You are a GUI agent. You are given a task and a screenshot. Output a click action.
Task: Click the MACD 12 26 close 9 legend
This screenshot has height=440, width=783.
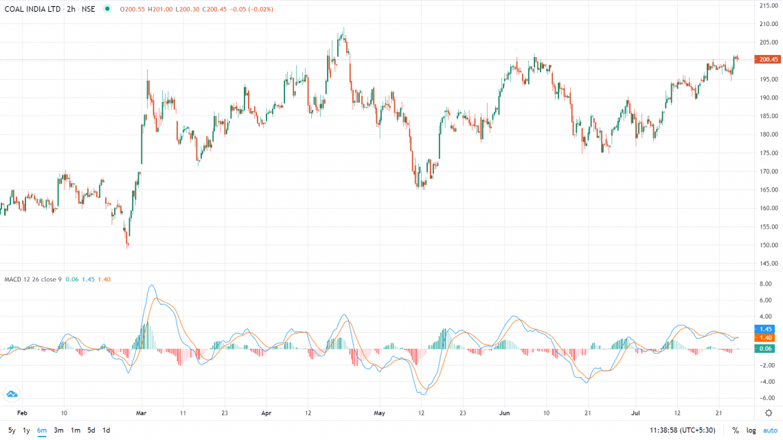pyautogui.click(x=33, y=279)
